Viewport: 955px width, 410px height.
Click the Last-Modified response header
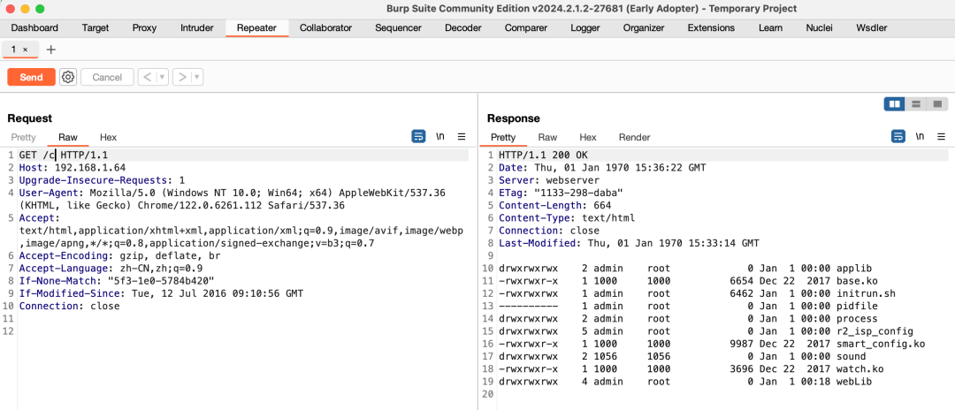point(630,243)
